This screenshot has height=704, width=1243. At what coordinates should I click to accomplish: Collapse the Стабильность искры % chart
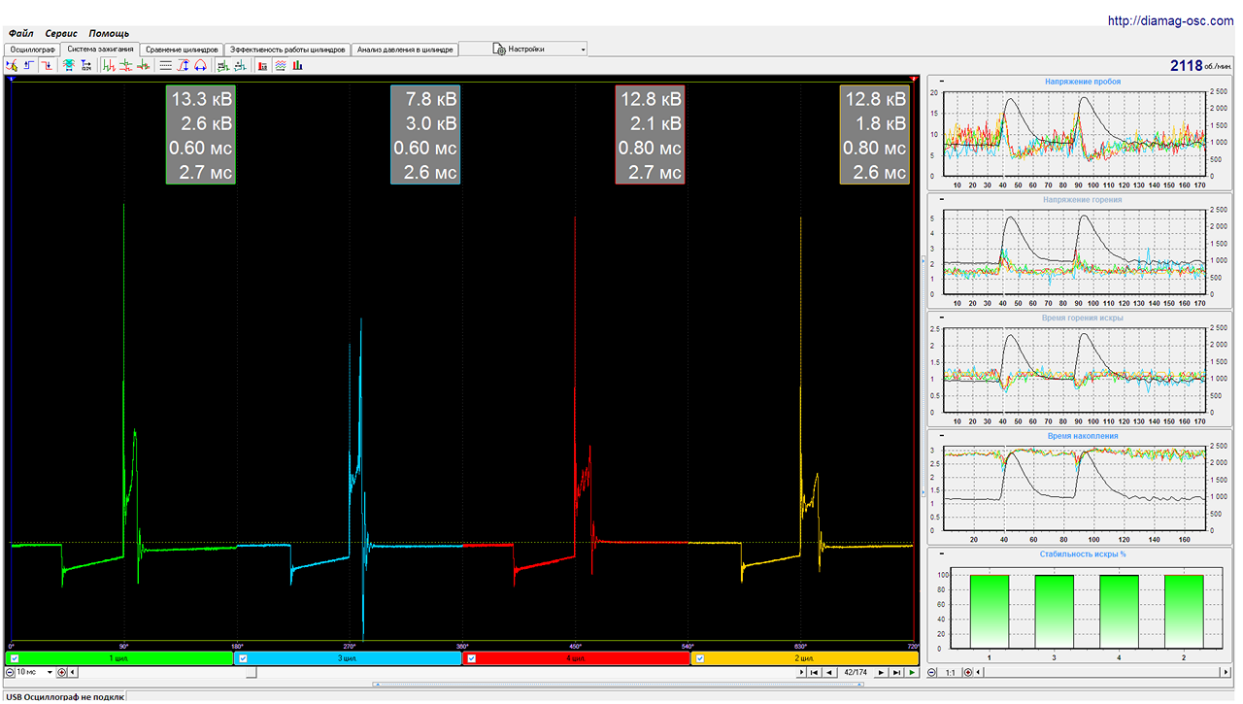coord(942,553)
